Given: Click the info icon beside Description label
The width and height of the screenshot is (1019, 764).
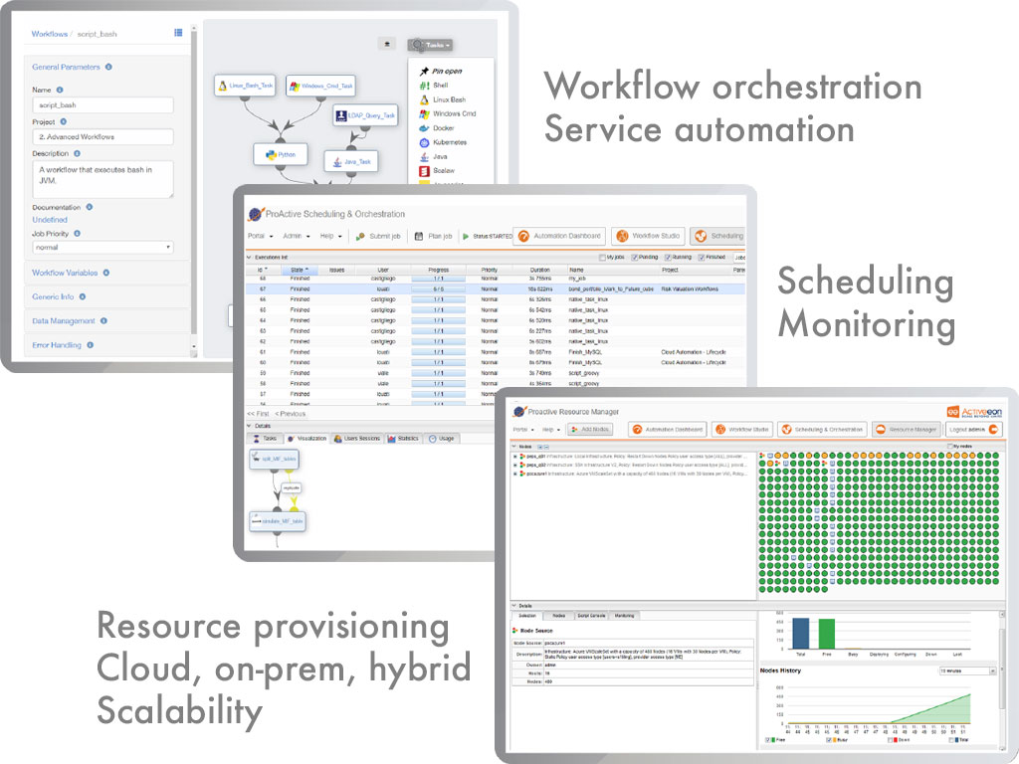Looking at the screenshot, I should [x=77, y=153].
